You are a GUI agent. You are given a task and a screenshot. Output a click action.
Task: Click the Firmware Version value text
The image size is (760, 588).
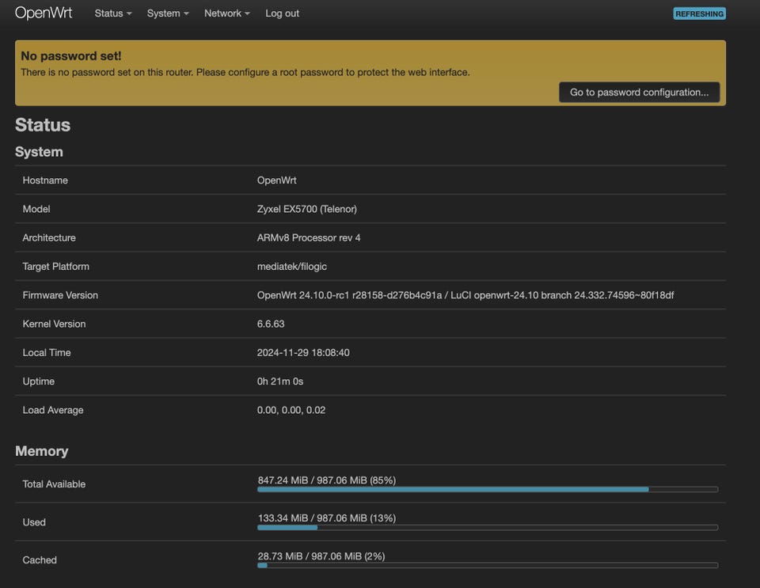tap(465, 295)
